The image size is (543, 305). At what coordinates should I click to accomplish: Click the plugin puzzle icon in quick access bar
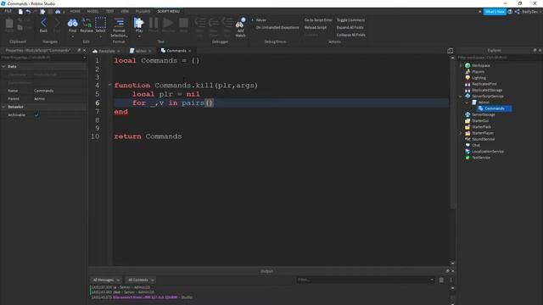pyautogui.click(x=42, y=11)
